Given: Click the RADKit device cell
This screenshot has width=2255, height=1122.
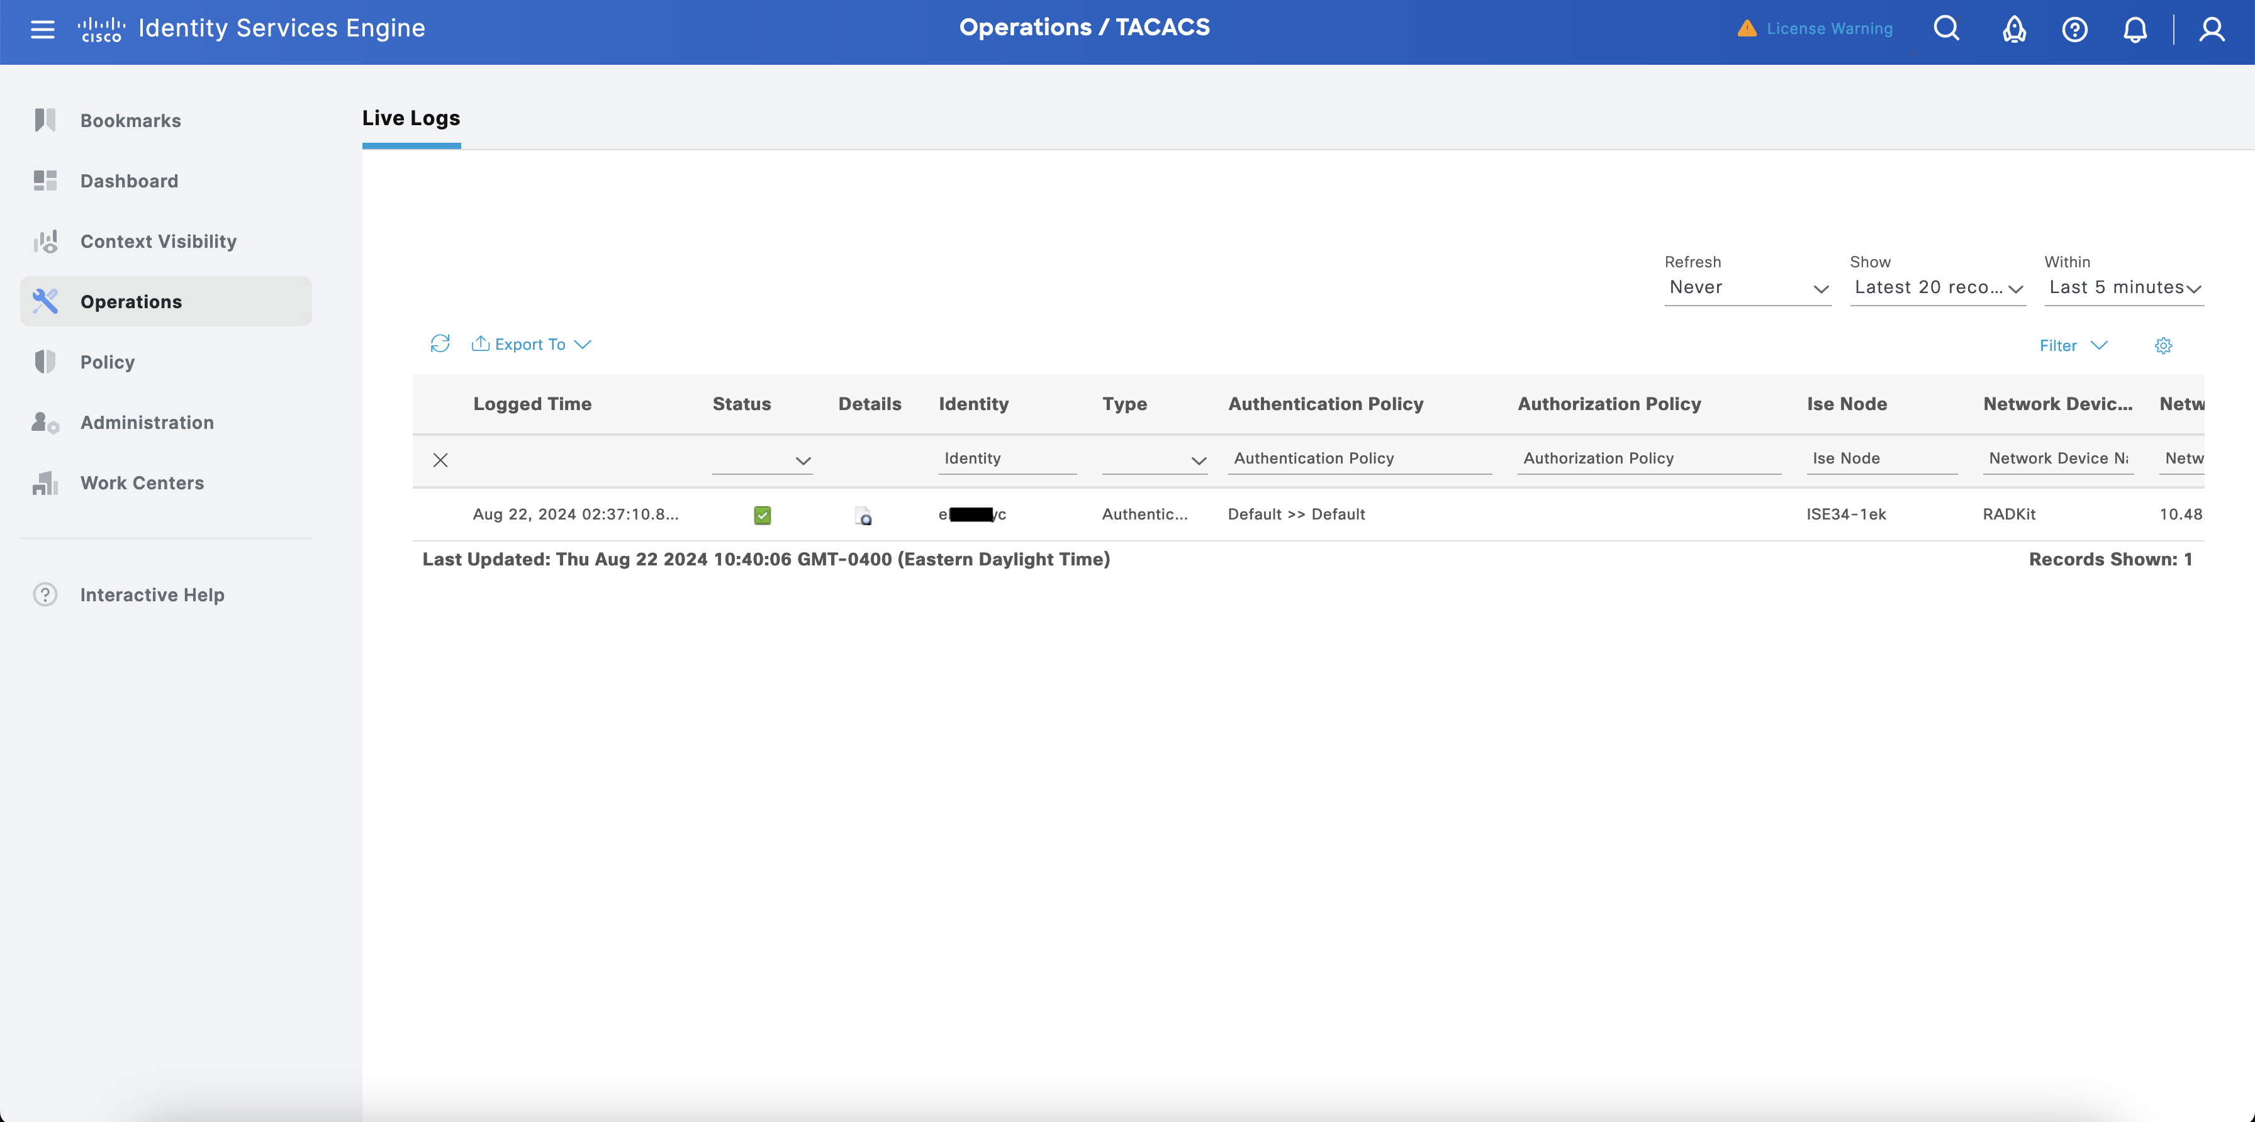Looking at the screenshot, I should (2009, 514).
